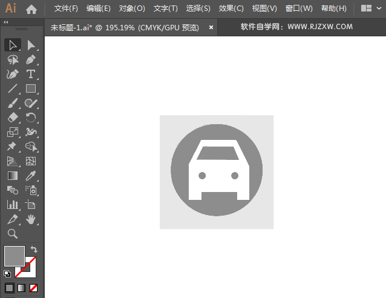Pick the Paintbrush tool
The height and width of the screenshot is (298, 386).
[x=13, y=103]
